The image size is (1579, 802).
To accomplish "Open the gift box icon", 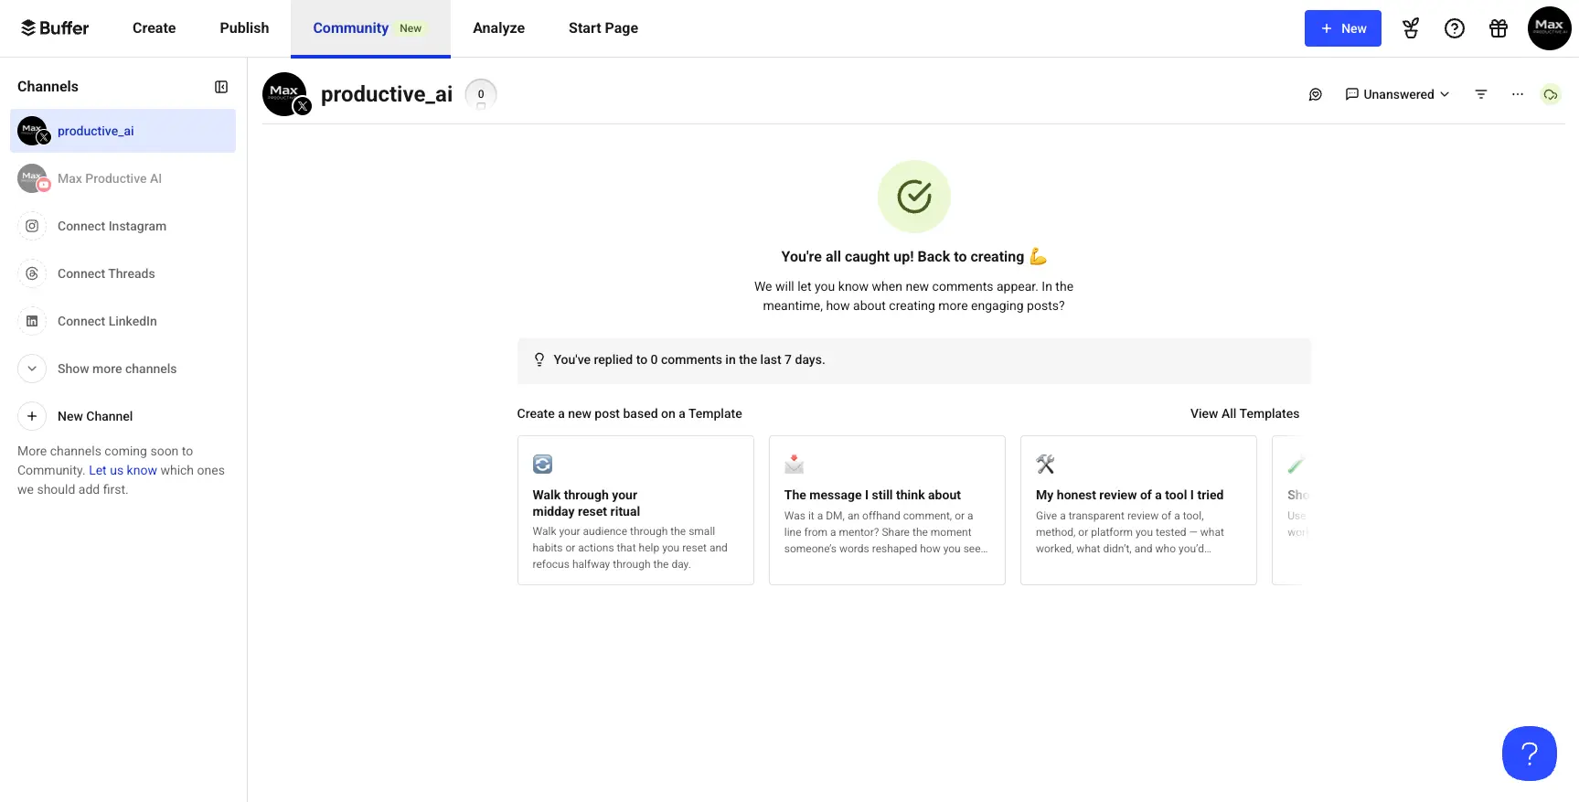I will click(1499, 28).
